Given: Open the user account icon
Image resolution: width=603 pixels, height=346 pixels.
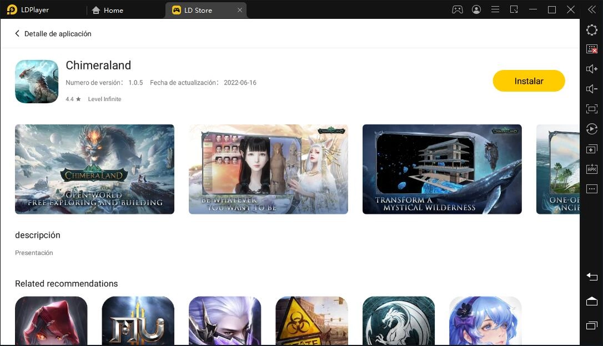Looking at the screenshot, I should point(476,9).
